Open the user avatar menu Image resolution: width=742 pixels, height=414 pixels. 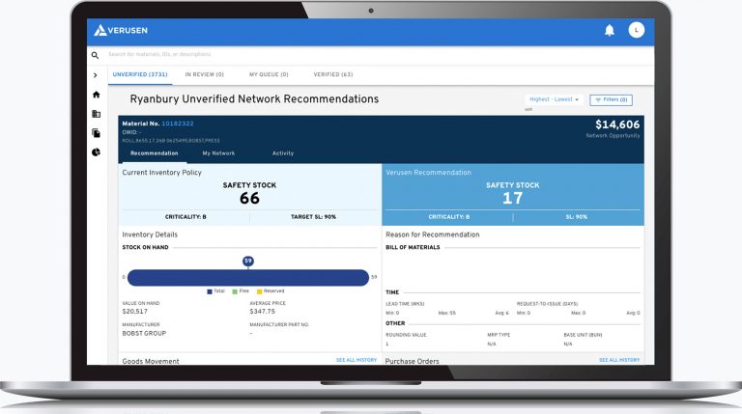tap(637, 30)
